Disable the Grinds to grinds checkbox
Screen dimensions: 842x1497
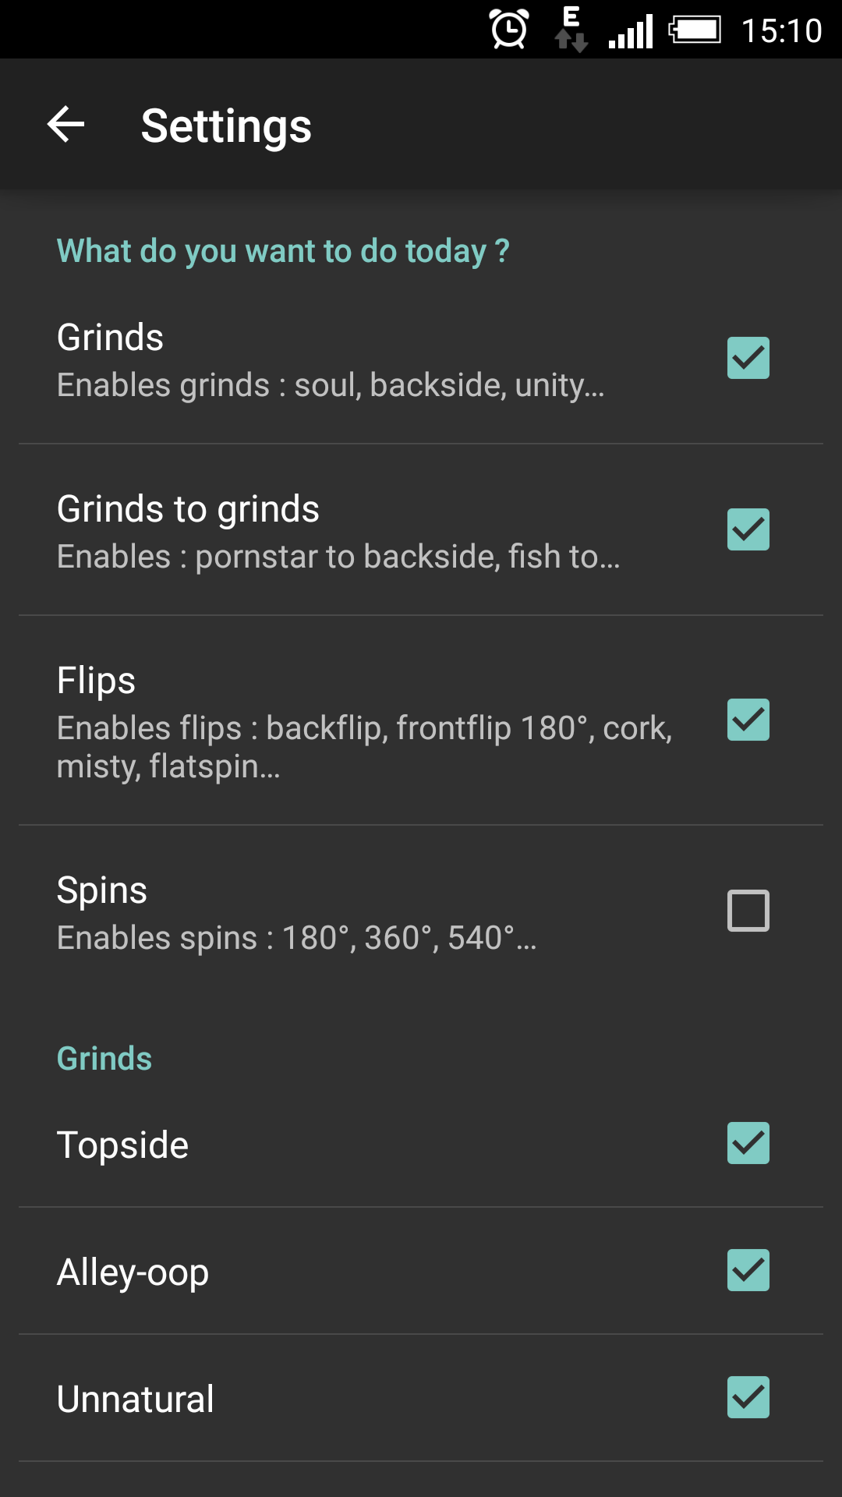(748, 529)
